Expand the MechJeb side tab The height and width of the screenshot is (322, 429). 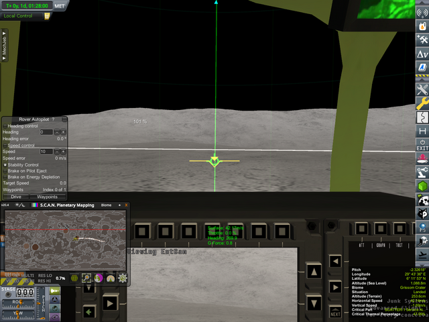pyautogui.click(x=4, y=46)
